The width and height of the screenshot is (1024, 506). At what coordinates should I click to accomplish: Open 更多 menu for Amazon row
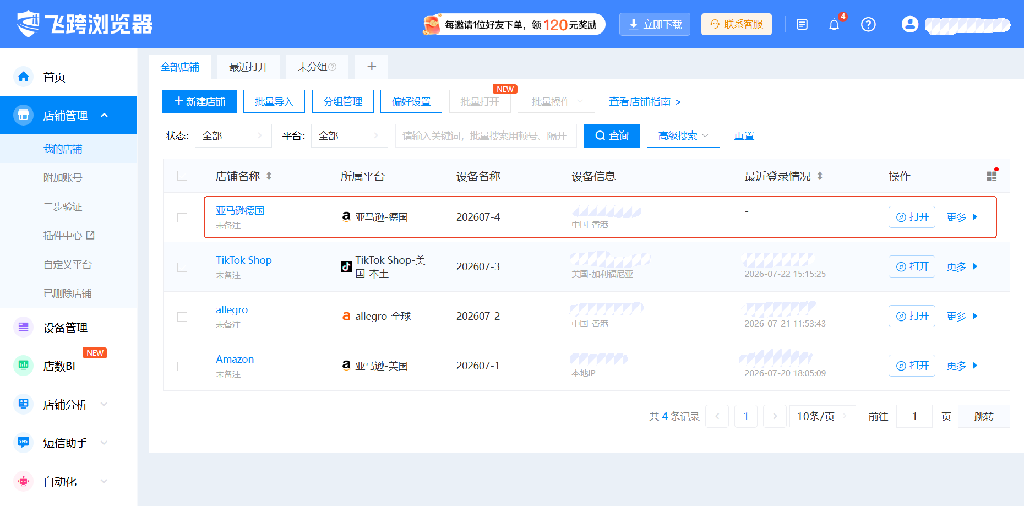pos(962,366)
